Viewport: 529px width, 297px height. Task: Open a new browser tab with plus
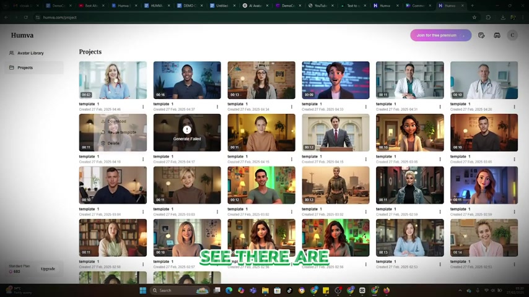(x=472, y=6)
